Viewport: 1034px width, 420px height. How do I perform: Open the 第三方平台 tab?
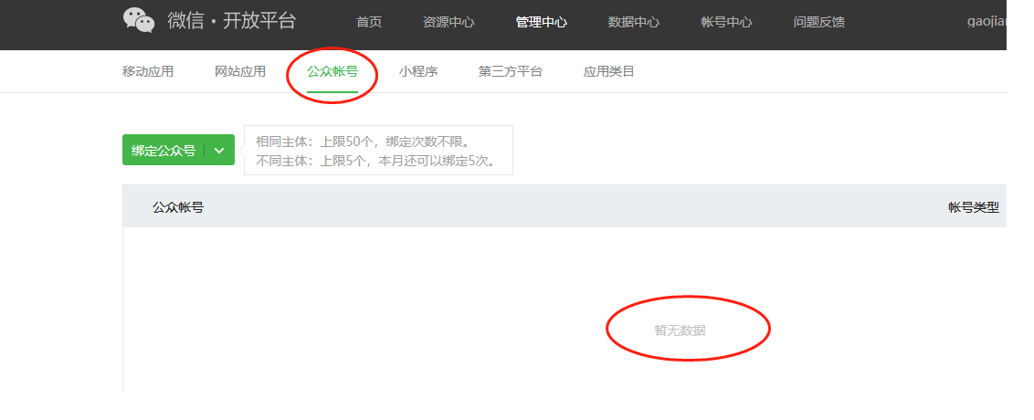(x=511, y=71)
